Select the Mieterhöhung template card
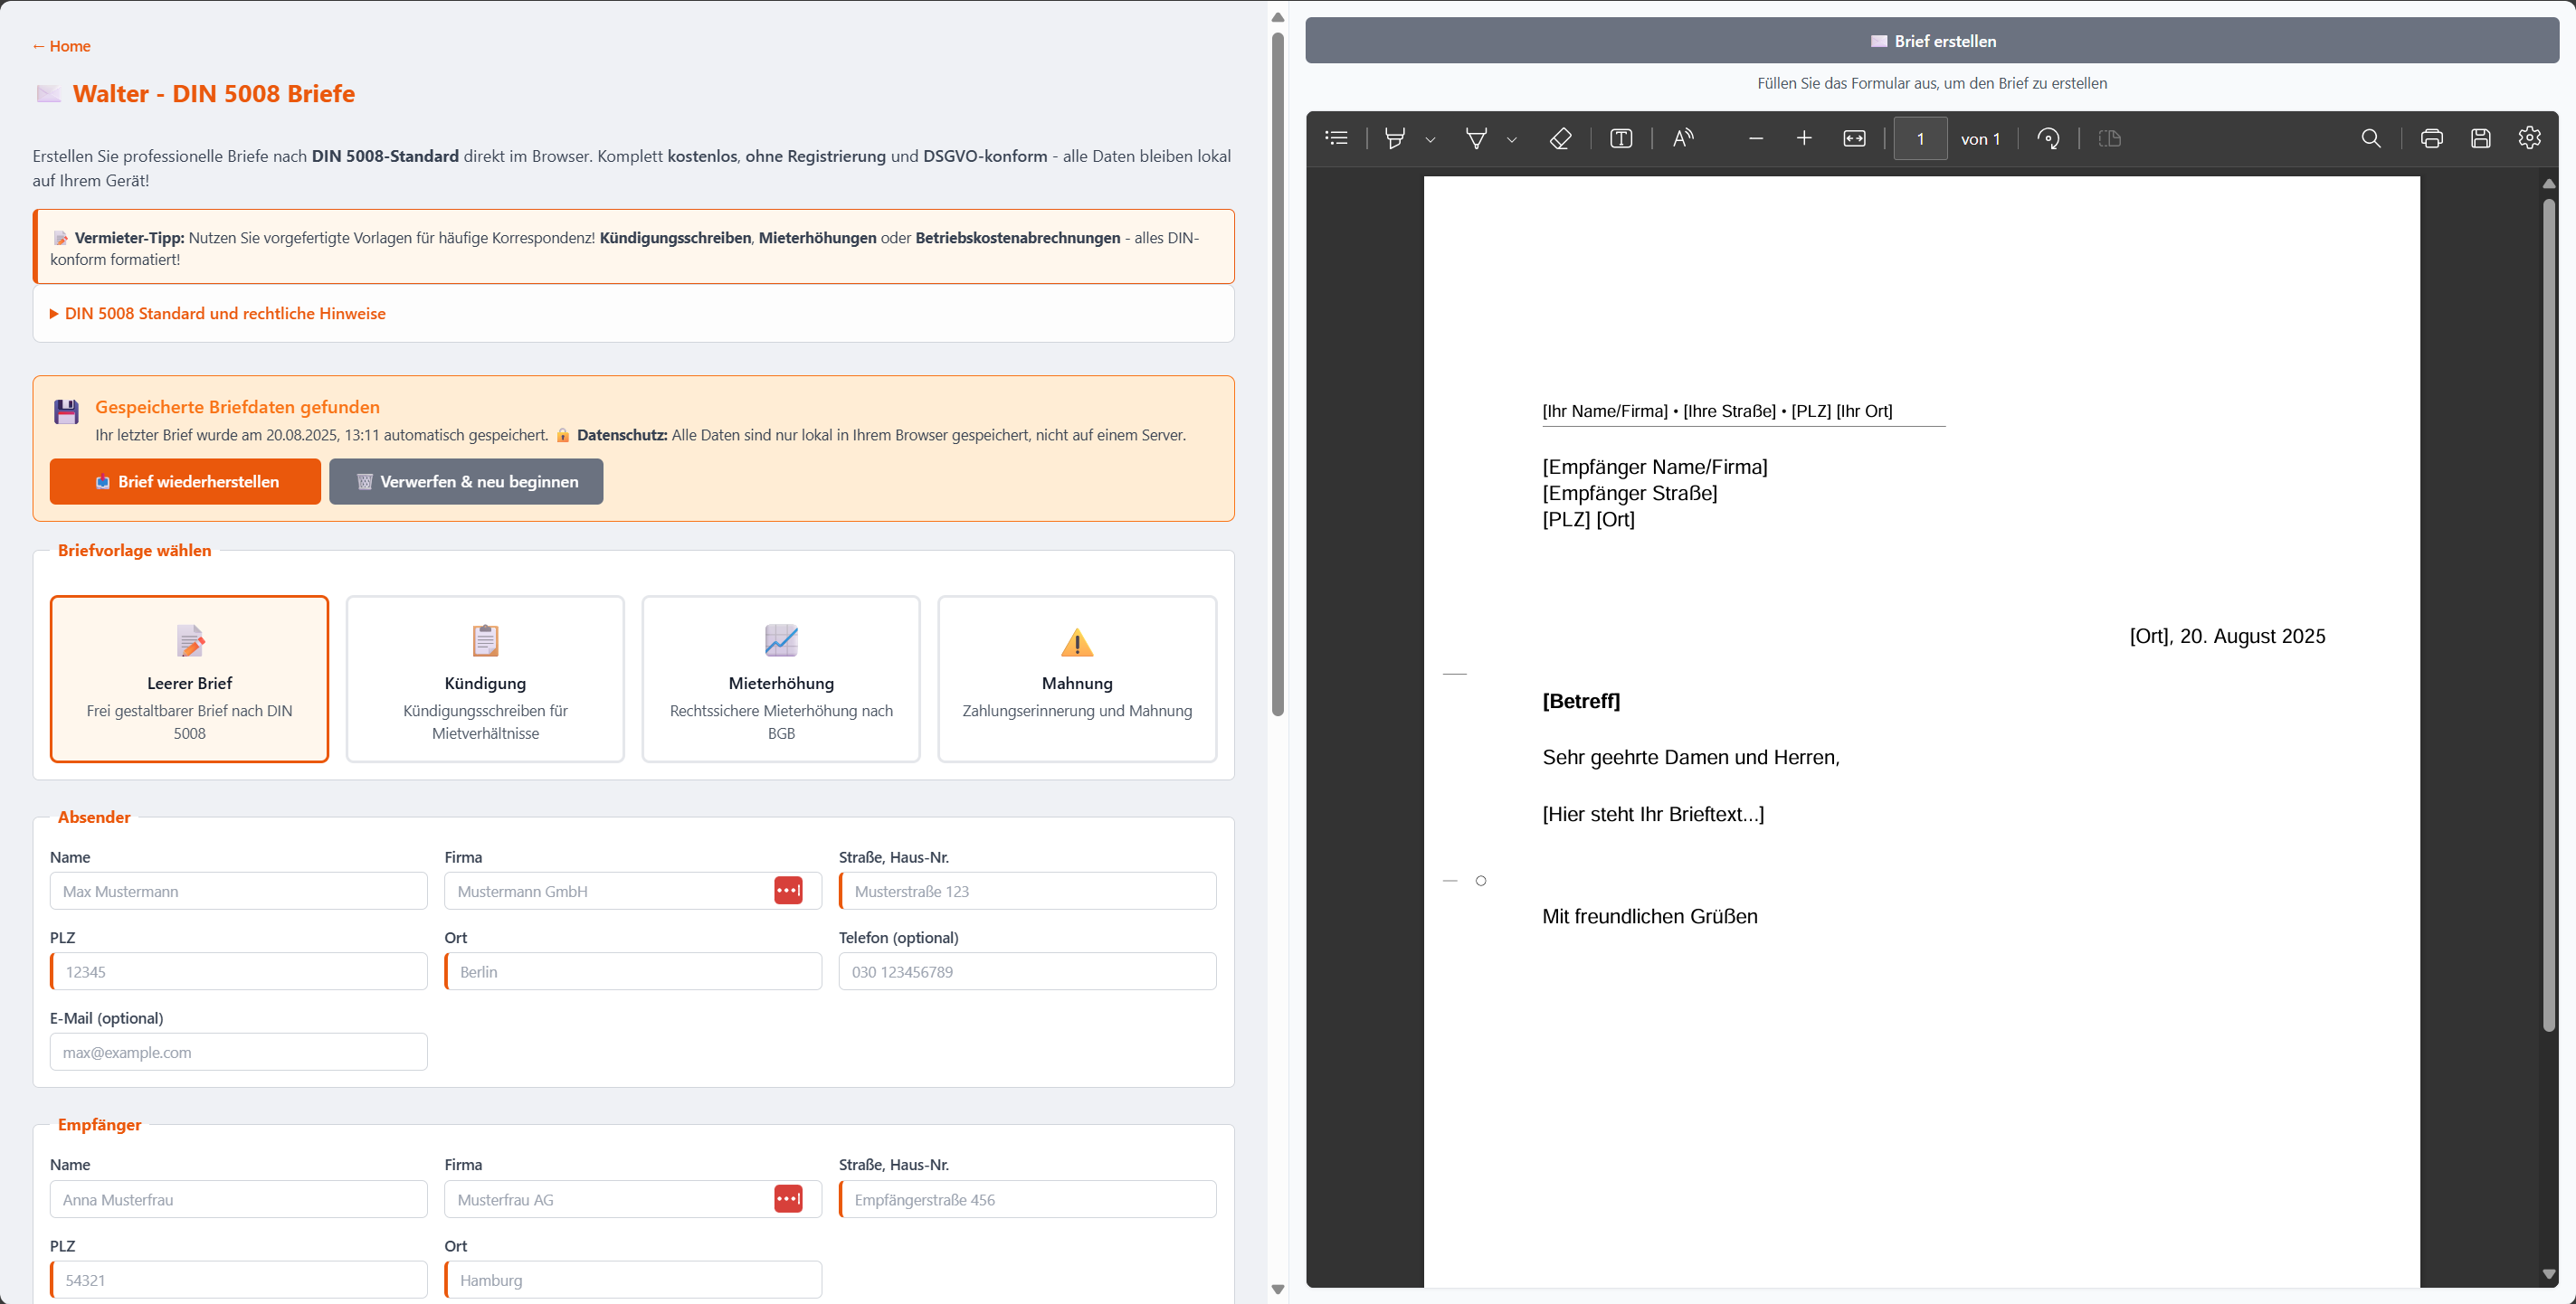The width and height of the screenshot is (2576, 1304). (x=781, y=679)
